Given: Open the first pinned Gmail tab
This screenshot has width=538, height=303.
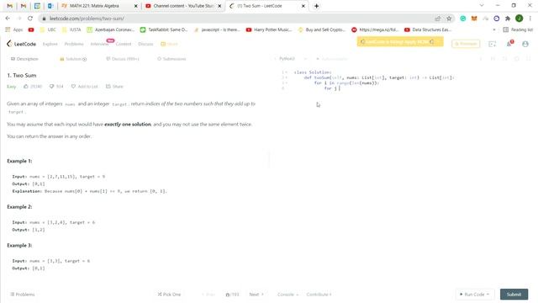Looking at the screenshot, I should click(9, 6).
